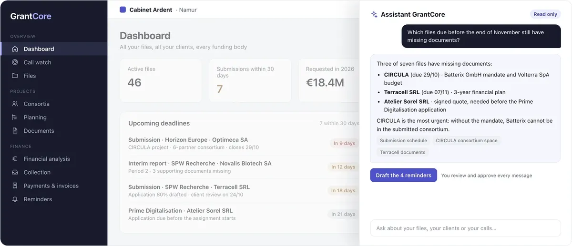Click the Cabinet Ardent firm name

click(151, 10)
